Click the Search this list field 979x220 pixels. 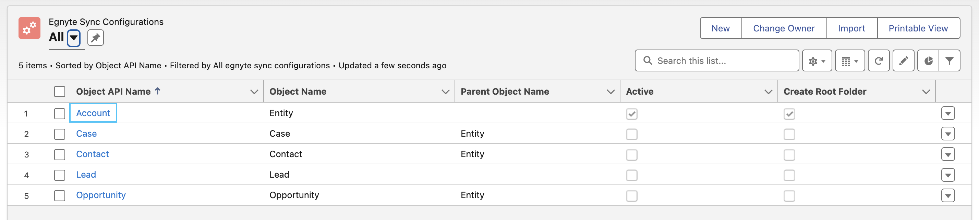click(x=717, y=60)
